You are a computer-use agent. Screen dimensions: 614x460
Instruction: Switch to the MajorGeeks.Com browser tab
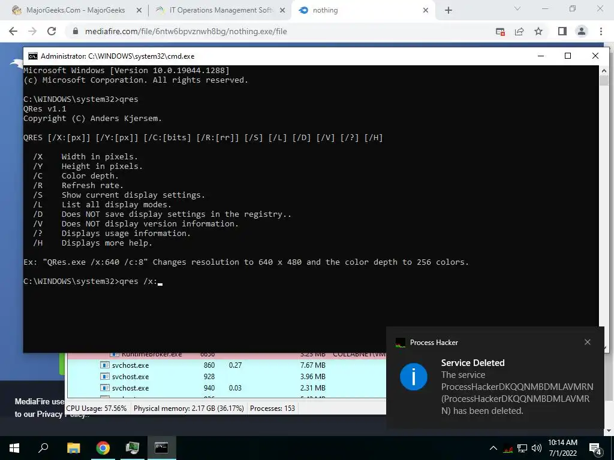[75, 10]
